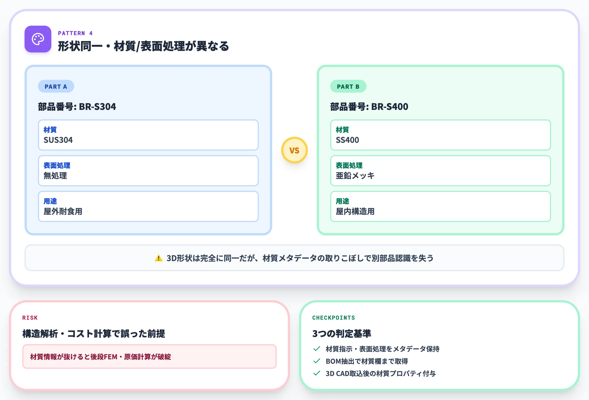Click the 材質情報が抜けると後段FEM risk box

point(149,356)
